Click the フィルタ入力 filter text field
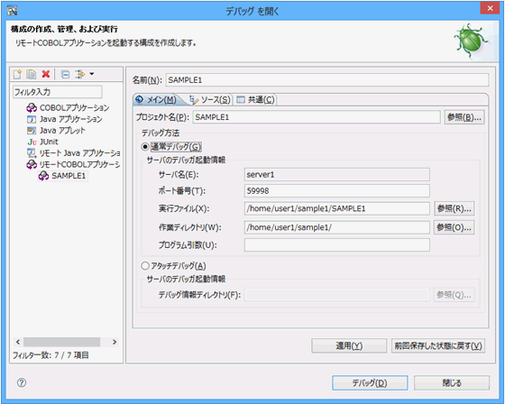 coord(58,92)
